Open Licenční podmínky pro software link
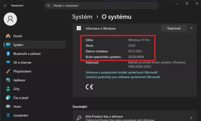The width and height of the screenshot is (201, 121). click(x=123, y=77)
